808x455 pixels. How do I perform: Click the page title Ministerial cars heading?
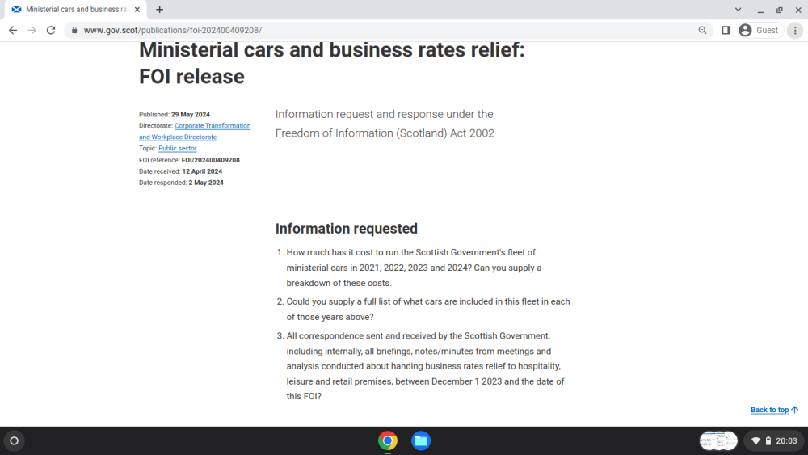[332, 63]
